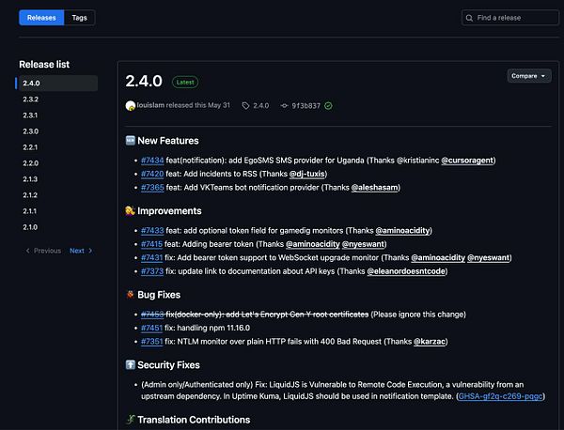
Task: Open pull request #7434
Action: 152,161
